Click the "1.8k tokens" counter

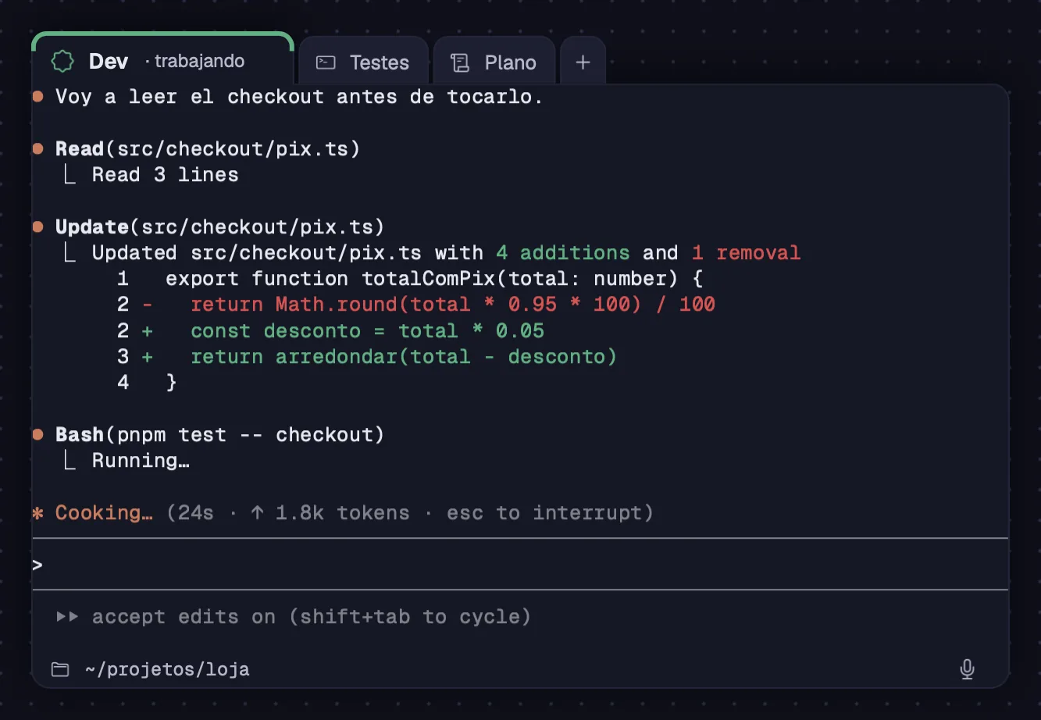pyautogui.click(x=342, y=513)
